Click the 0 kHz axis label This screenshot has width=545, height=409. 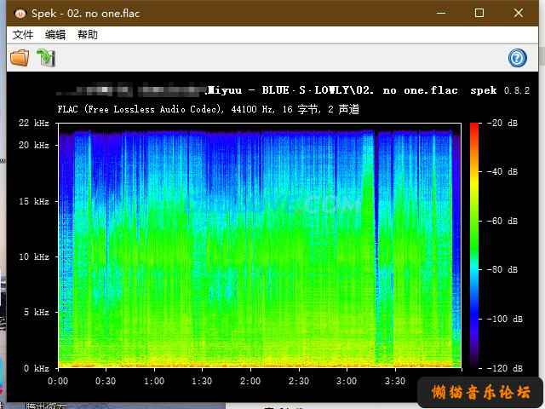click(x=37, y=368)
